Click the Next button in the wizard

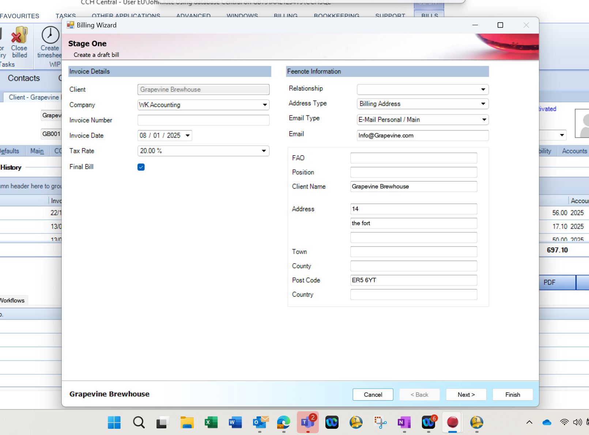point(466,394)
